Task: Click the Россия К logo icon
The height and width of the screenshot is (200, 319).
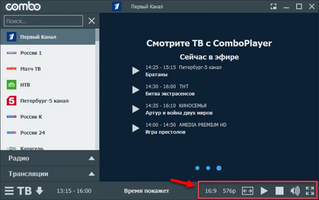Action: coord(11,116)
